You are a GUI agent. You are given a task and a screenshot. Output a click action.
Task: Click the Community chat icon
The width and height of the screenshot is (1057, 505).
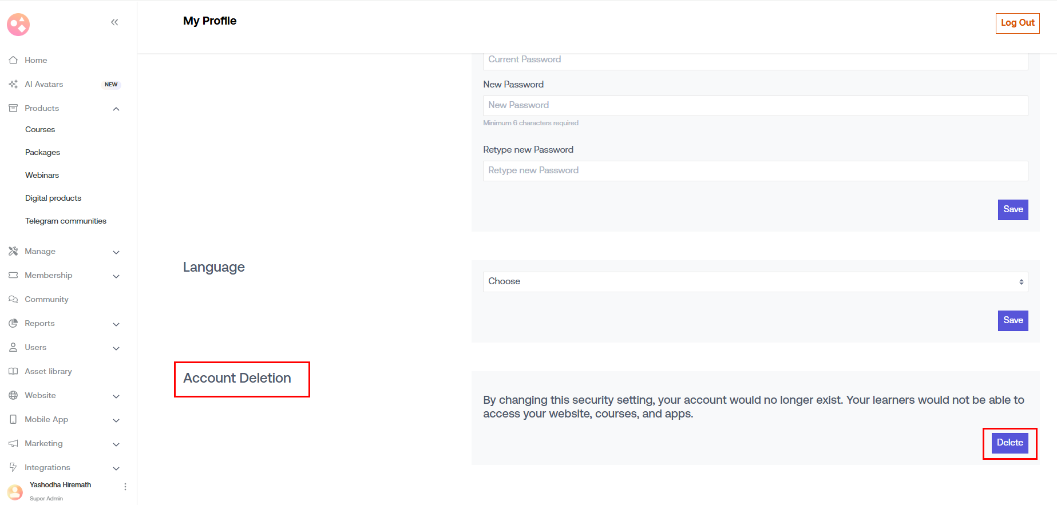(13, 299)
